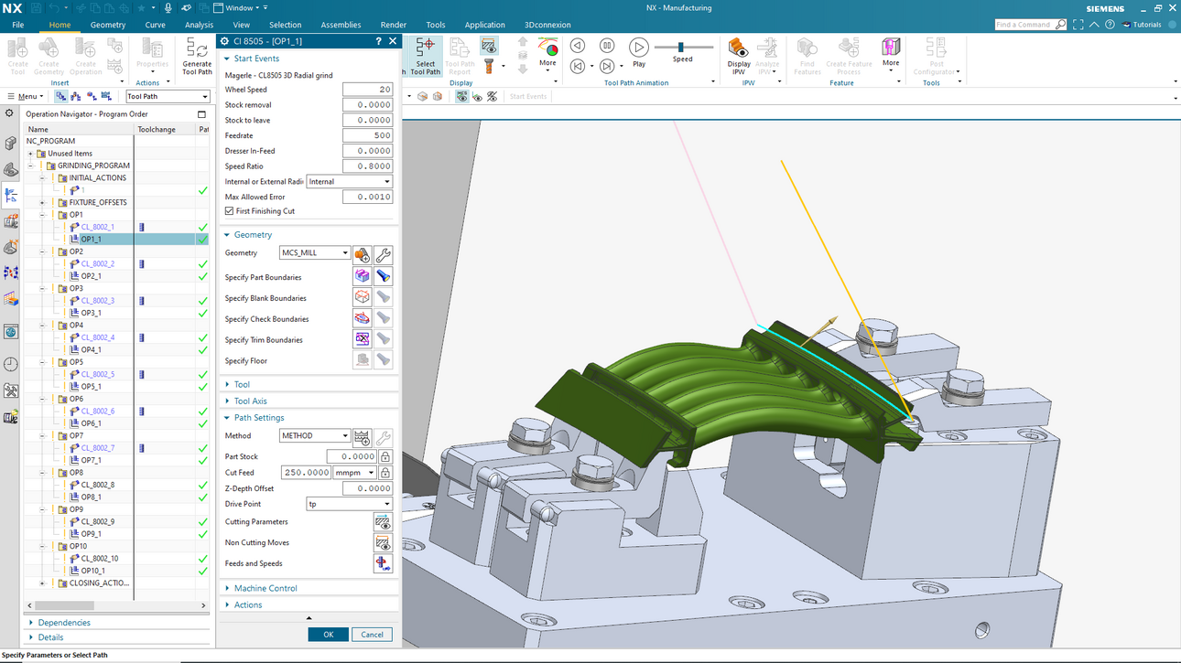The width and height of the screenshot is (1181, 663).
Task: Open the Specify Part Boundaries selector
Action: [363, 277]
